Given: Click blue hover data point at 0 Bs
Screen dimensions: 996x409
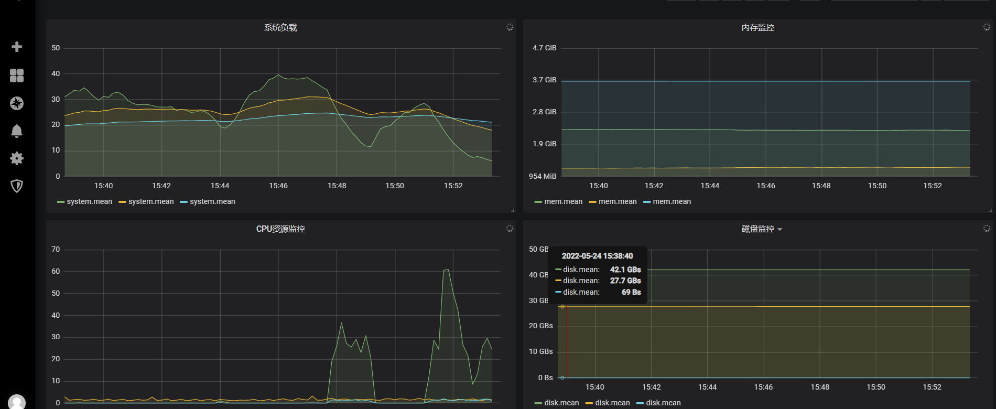Looking at the screenshot, I should click(562, 378).
